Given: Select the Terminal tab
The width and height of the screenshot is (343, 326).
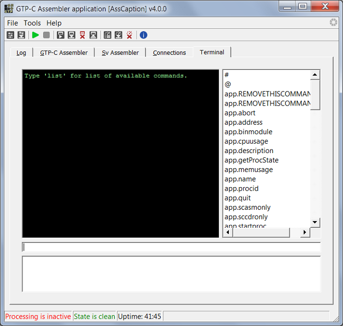Looking at the screenshot, I should tap(212, 52).
